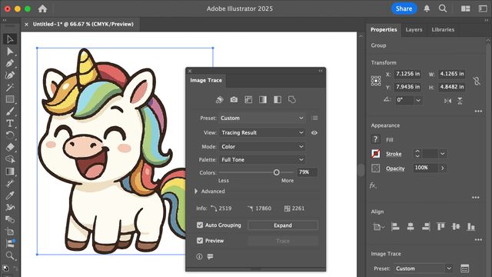Click the Vertical Align Center icon
This screenshot has width=492, height=277.
click(x=456, y=226)
